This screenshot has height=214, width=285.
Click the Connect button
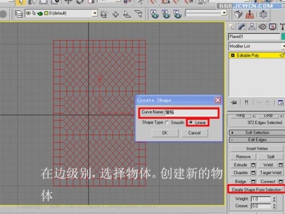[x=268, y=182]
